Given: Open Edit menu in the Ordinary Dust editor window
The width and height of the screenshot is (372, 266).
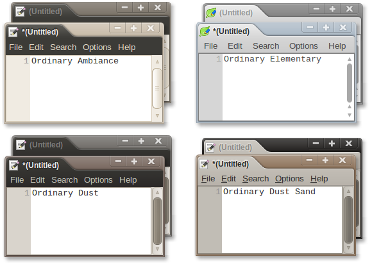Looking at the screenshot, I should [x=37, y=180].
